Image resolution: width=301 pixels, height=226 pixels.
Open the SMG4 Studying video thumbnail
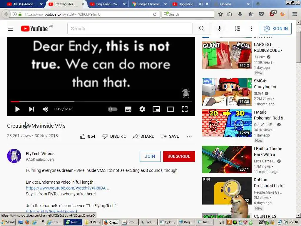tap(227, 92)
